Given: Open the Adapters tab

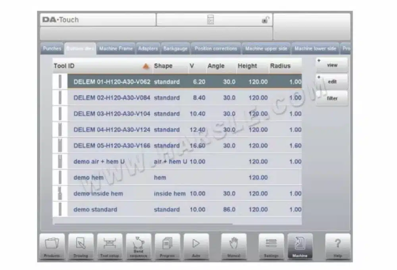Looking at the screenshot, I should tap(148, 48).
